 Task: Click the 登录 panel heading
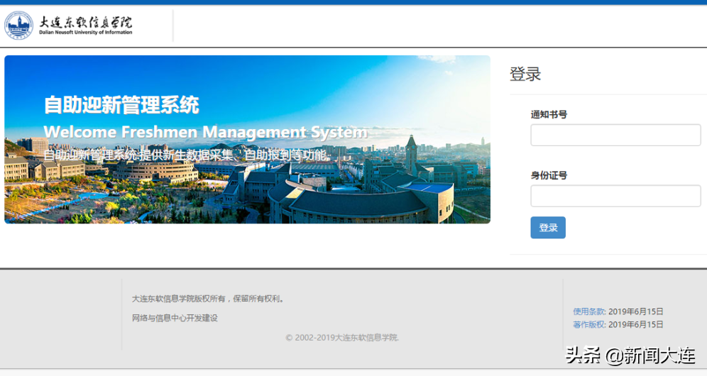(525, 74)
